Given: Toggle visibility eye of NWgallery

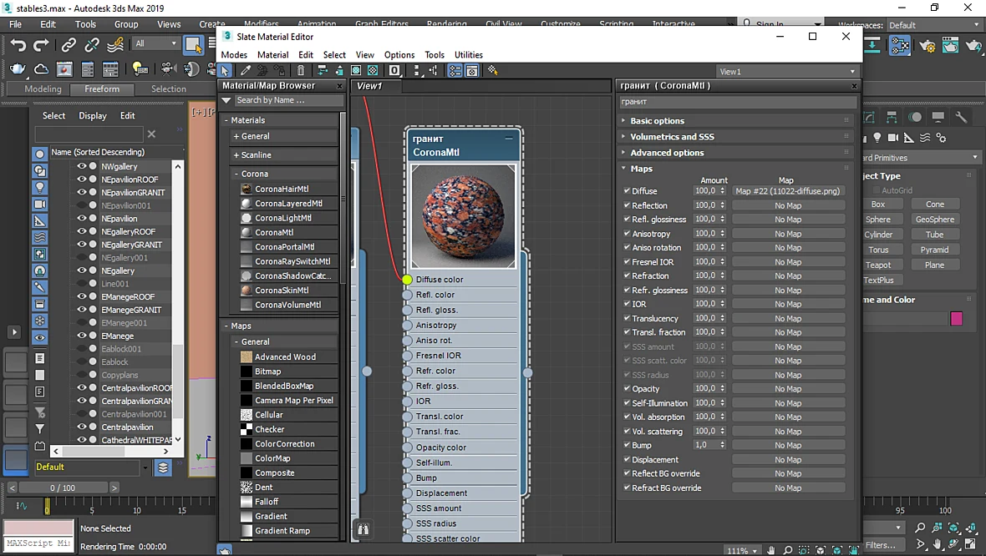Looking at the screenshot, I should point(82,166).
